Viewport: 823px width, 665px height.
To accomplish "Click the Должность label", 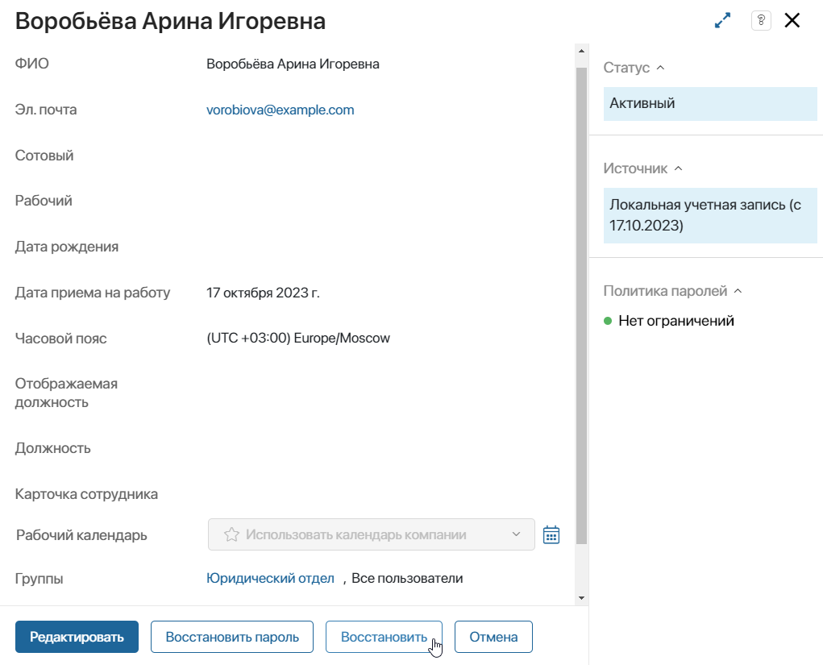I will pyautogui.click(x=53, y=448).
